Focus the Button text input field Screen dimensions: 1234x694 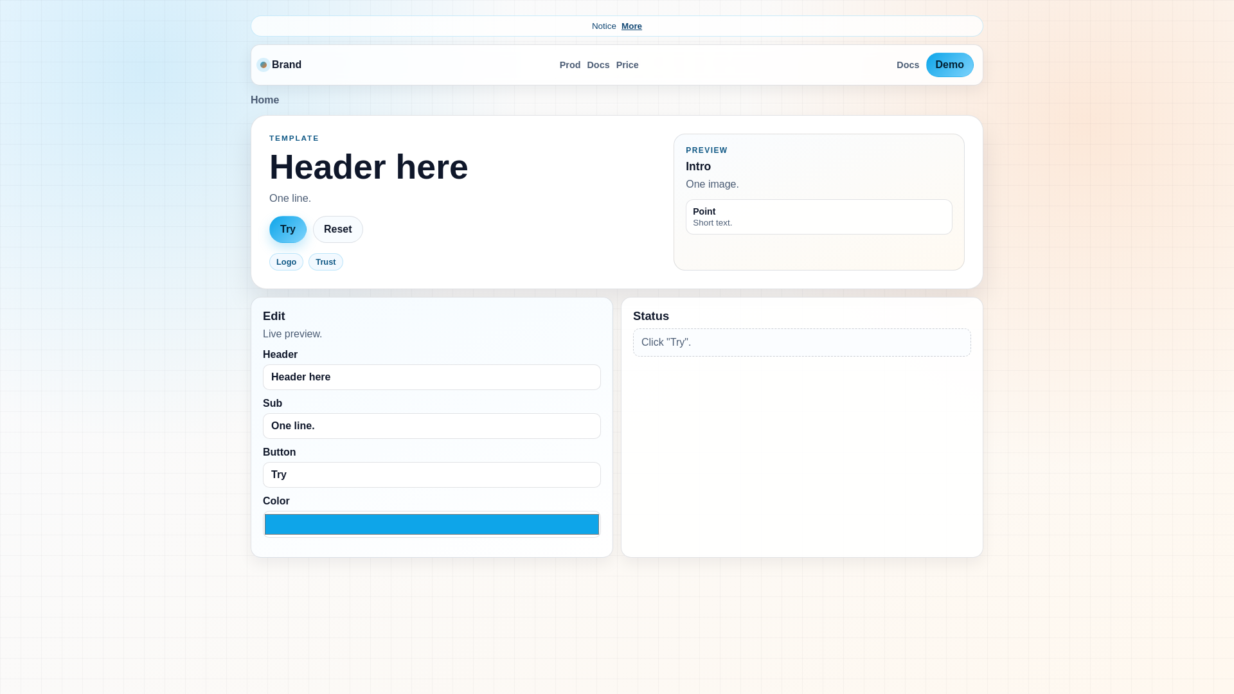(432, 475)
